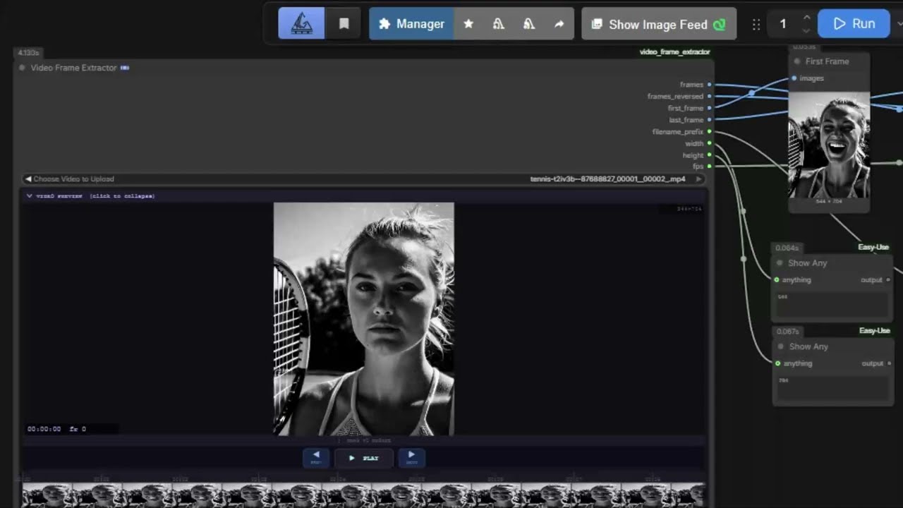This screenshot has width=903, height=508.
Task: Click the frames output socket
Action: 709,85
